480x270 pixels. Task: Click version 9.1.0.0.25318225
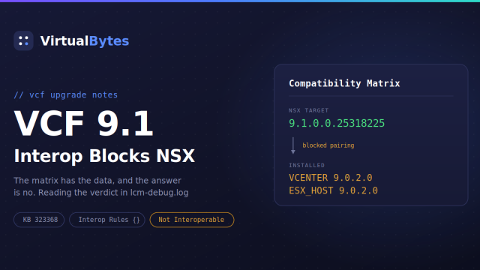[337, 123]
